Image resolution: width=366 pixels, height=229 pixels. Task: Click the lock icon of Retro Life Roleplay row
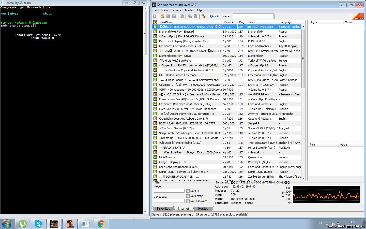(x=155, y=41)
